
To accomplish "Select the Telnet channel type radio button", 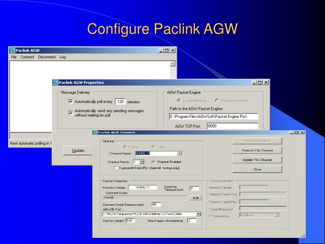I will 153,147.
